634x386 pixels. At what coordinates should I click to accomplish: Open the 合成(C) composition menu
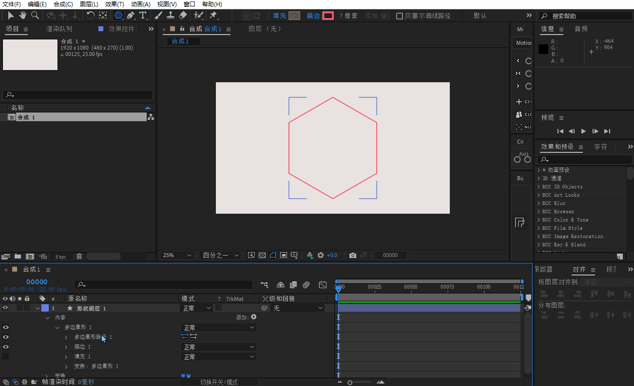click(x=63, y=4)
